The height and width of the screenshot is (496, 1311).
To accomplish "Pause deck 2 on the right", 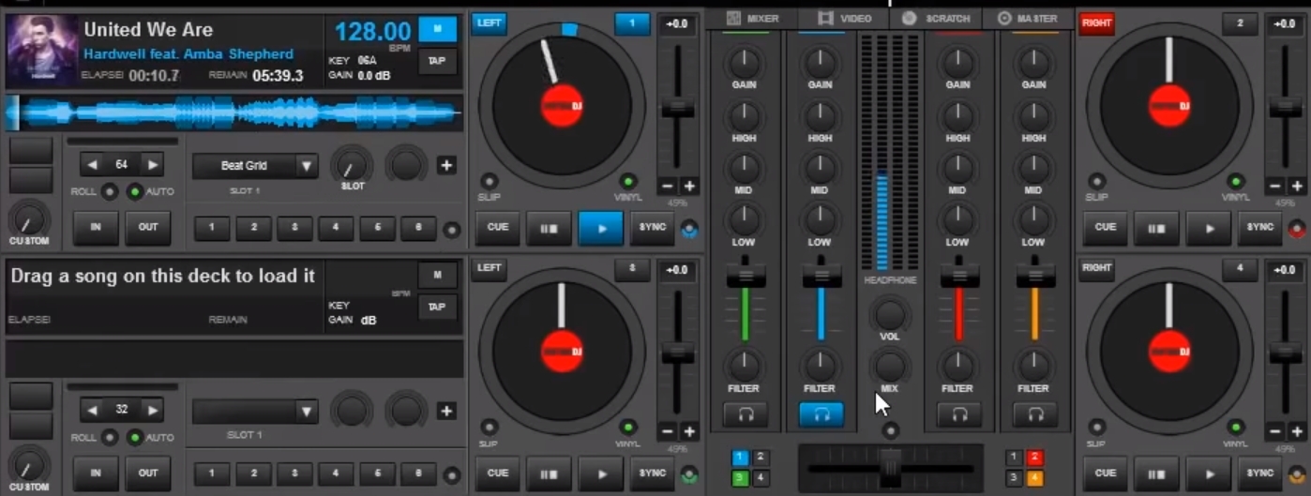I will (1157, 228).
